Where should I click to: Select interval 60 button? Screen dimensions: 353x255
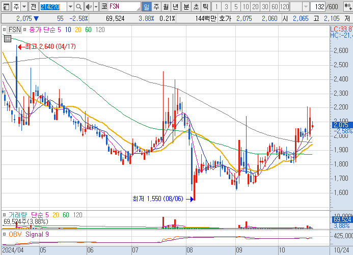pos(275,7)
